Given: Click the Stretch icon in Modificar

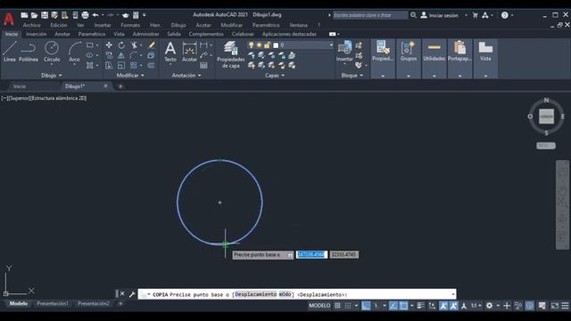Looking at the screenshot, I should pyautogui.click(x=109, y=65).
